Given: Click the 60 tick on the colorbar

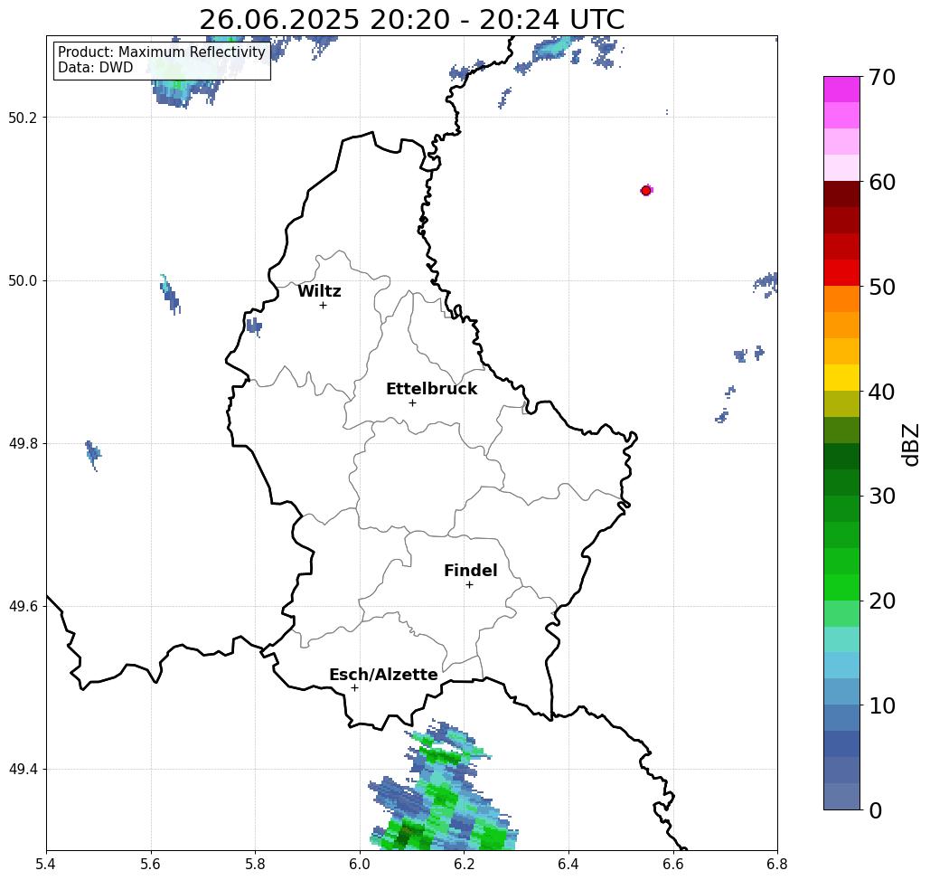Looking at the screenshot, I should pos(881,182).
